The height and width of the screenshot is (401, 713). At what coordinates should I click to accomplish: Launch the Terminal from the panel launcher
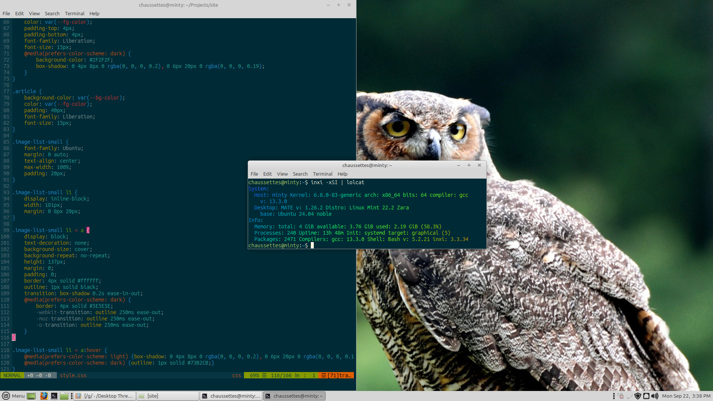(54, 396)
